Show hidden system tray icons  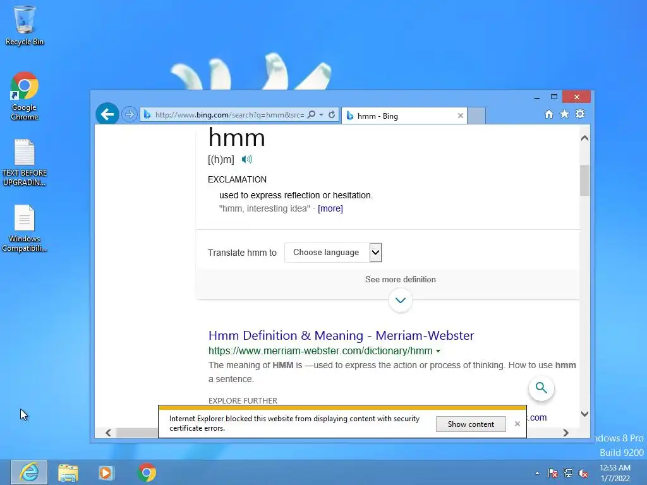[x=537, y=474]
